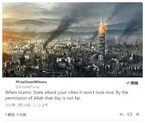Retweet using the retweet arrows icon

[x=130, y=114]
